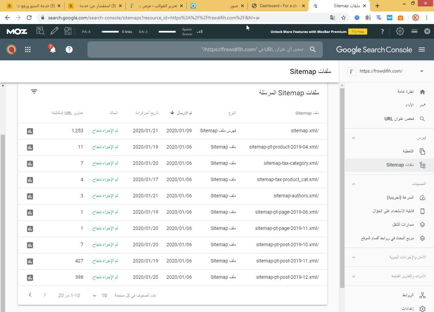Go back in browser history
The image size is (434, 312).
(x=7, y=17)
